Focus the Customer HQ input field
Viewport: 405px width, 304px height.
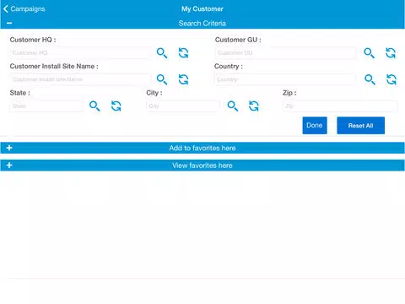[80, 53]
